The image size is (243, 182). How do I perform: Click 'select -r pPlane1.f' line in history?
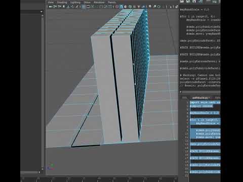200,79
